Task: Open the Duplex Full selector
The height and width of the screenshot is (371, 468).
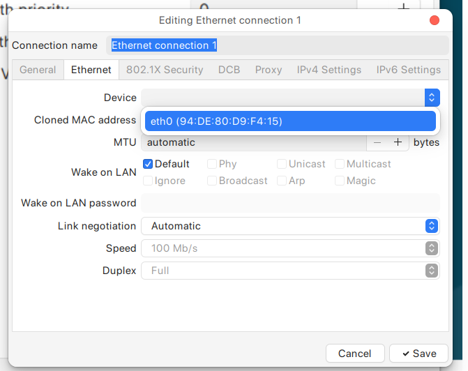Action: (x=290, y=271)
